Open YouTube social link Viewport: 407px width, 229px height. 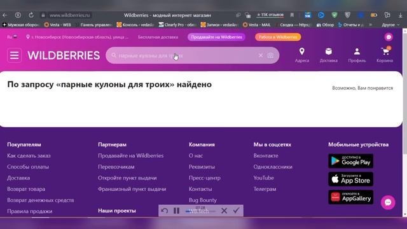coord(264,178)
